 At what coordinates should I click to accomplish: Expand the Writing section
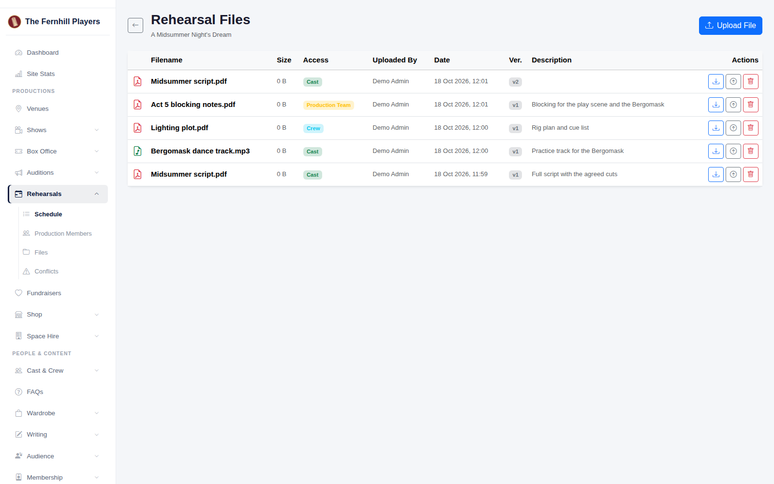pos(58,435)
